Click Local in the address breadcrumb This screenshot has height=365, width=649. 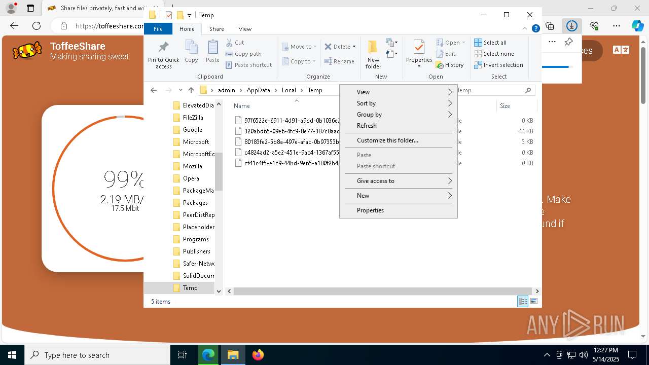289,90
